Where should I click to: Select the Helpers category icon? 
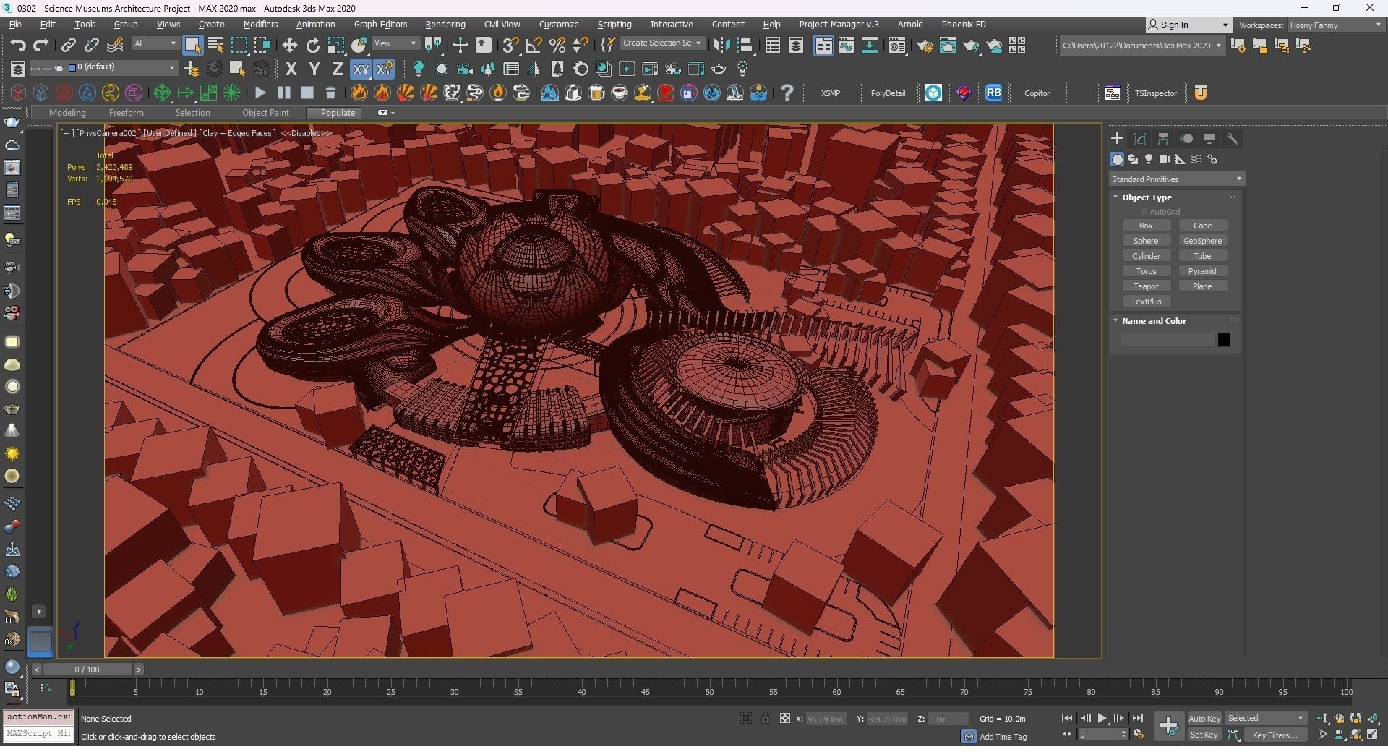tap(1181, 159)
